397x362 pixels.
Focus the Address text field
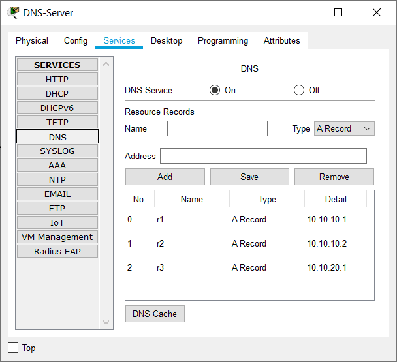point(263,156)
